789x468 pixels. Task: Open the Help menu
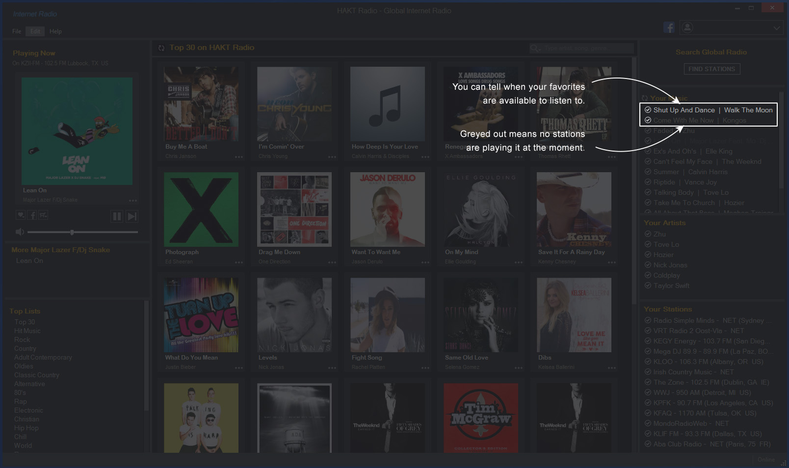55,31
